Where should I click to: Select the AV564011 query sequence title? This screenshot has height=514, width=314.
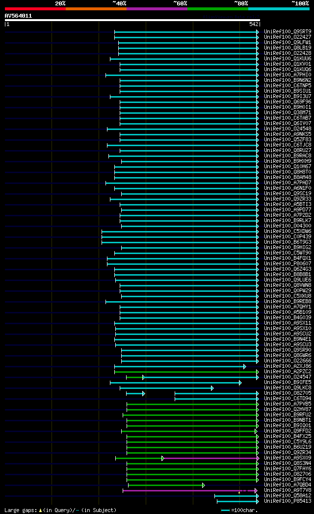pos(18,16)
